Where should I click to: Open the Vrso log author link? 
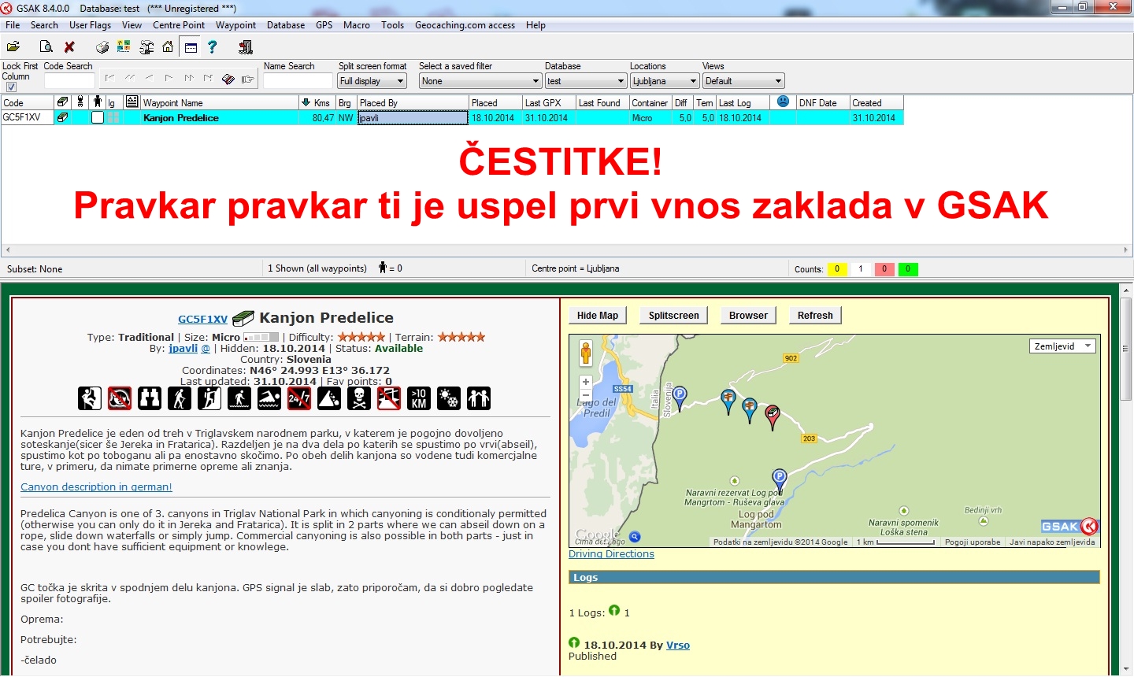pos(678,645)
